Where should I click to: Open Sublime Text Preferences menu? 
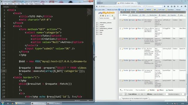tap(38, 4)
